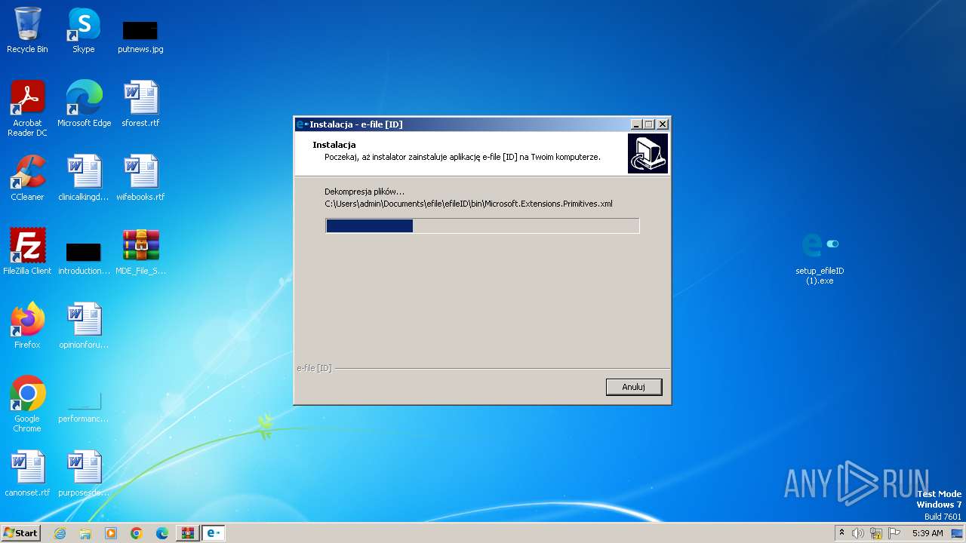Select Microsoft Edge desktop shortcut
Image resolution: width=966 pixels, height=543 pixels.
[x=84, y=104]
